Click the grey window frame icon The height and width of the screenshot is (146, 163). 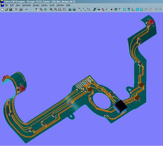(x=146, y=9)
